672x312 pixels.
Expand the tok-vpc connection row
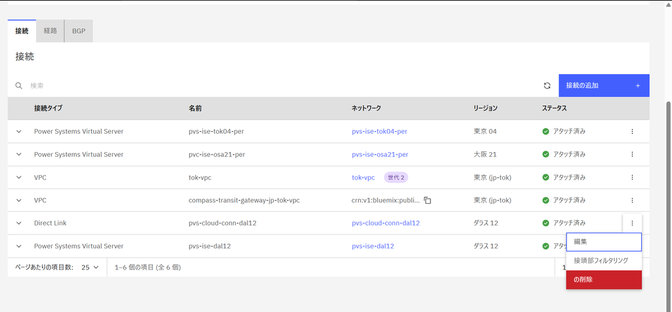click(x=19, y=177)
